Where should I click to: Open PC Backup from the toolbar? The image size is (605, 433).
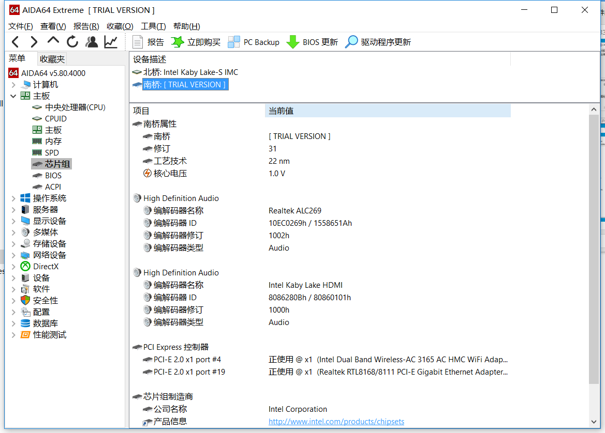254,42
